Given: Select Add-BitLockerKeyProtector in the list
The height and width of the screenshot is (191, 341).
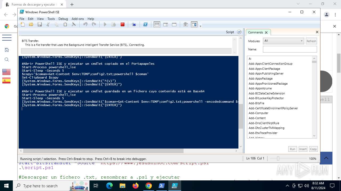Looking at the screenshot, I should coord(266,98).
